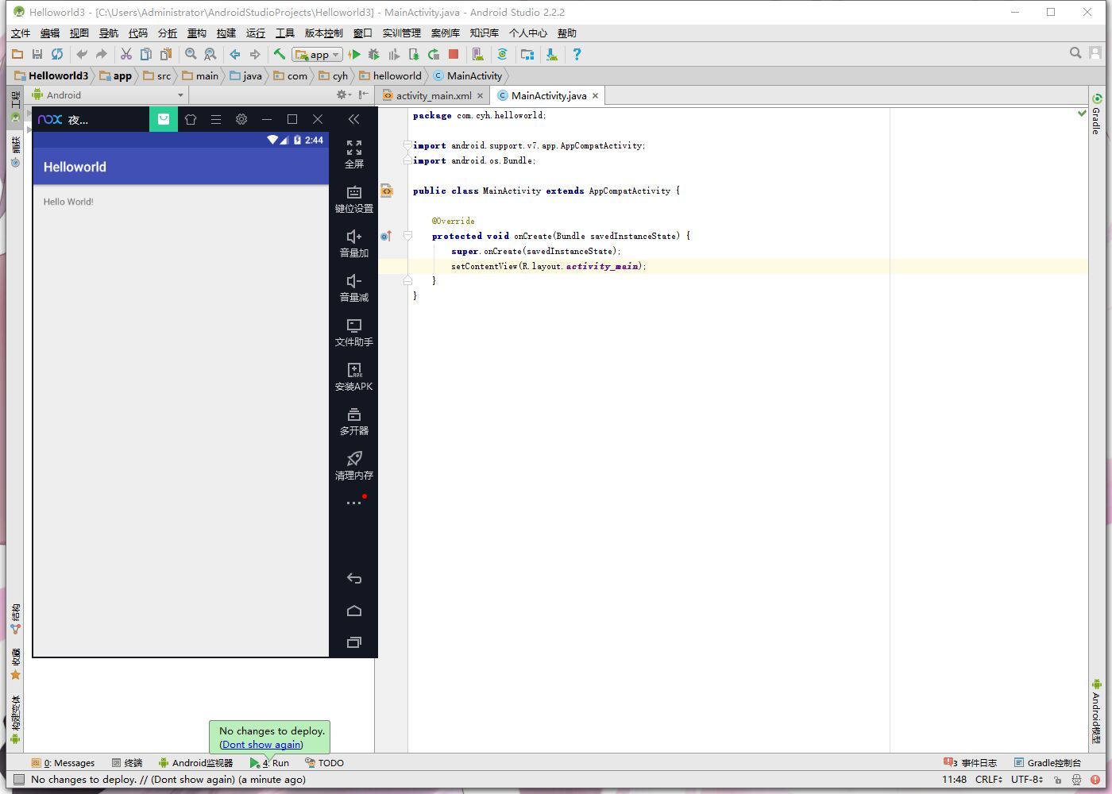Open the 编辑 menu
The image size is (1112, 794).
point(50,33)
